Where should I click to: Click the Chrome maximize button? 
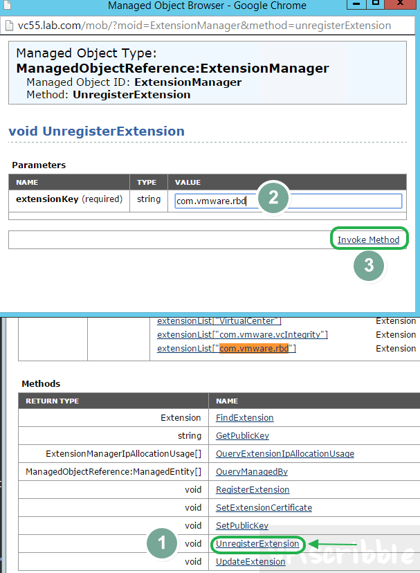[375, 6]
